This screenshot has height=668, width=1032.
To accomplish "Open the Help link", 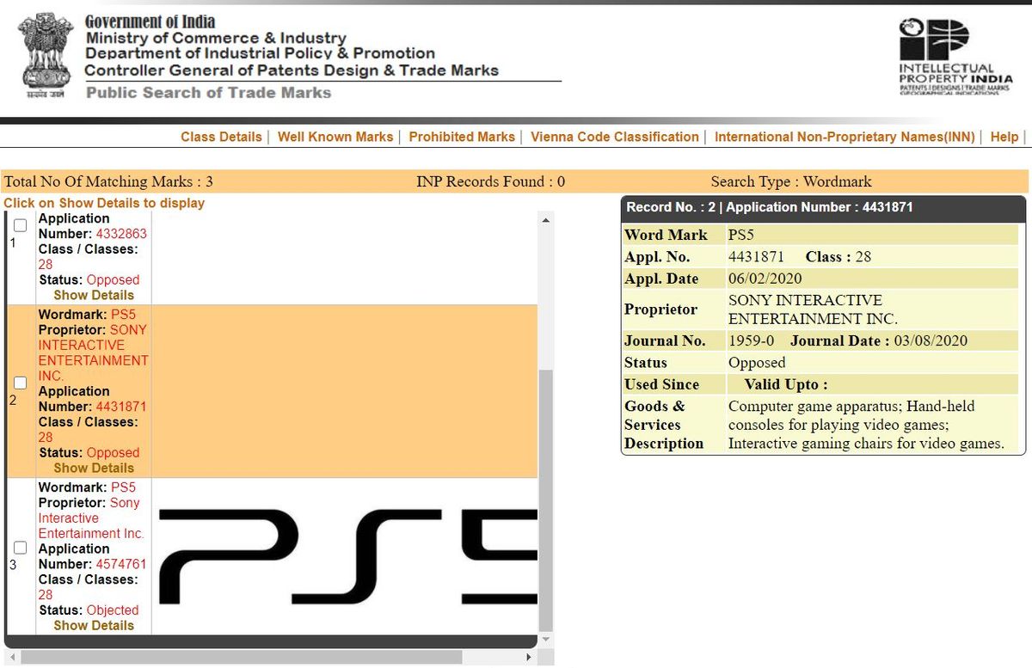I will click(x=1004, y=137).
